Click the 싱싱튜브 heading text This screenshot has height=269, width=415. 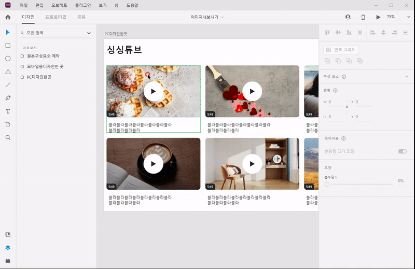pyautogui.click(x=124, y=50)
